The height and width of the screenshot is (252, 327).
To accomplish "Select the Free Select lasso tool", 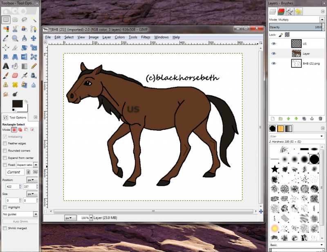I will [24, 20].
